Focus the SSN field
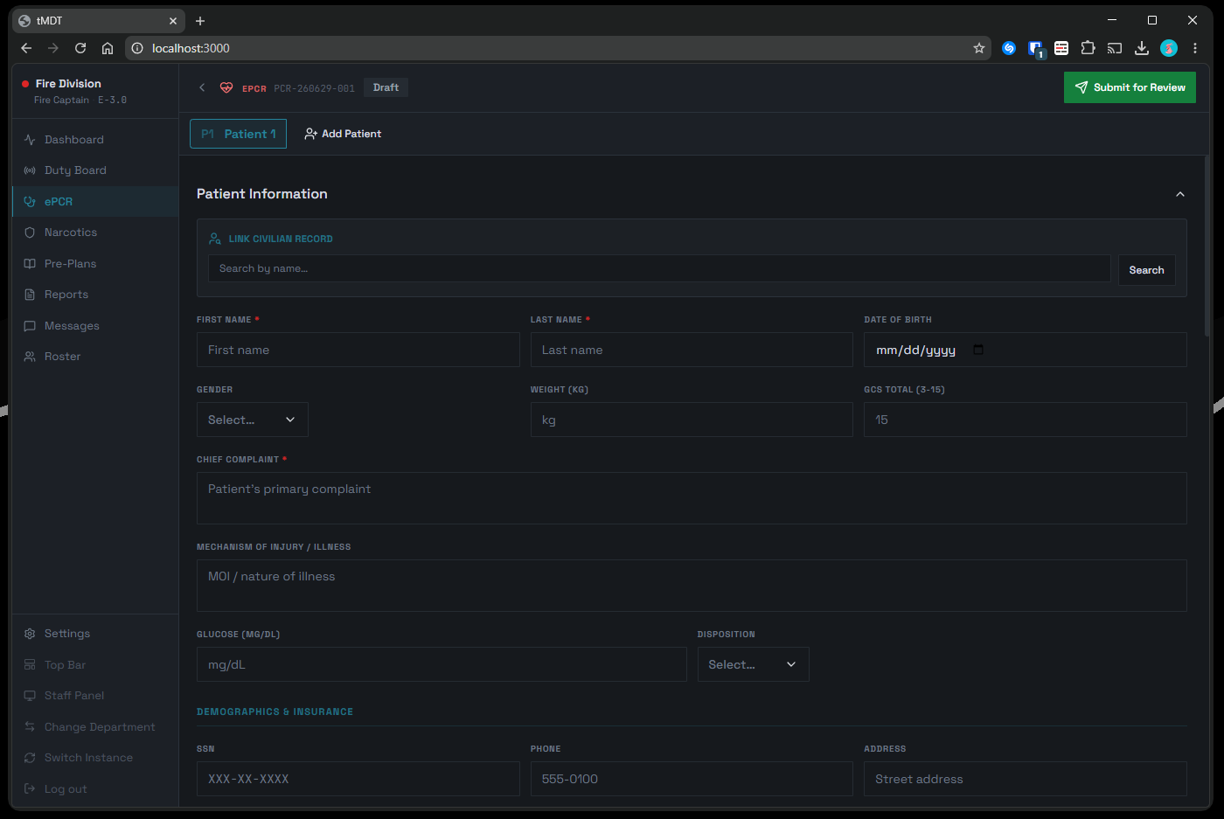 [x=358, y=779]
